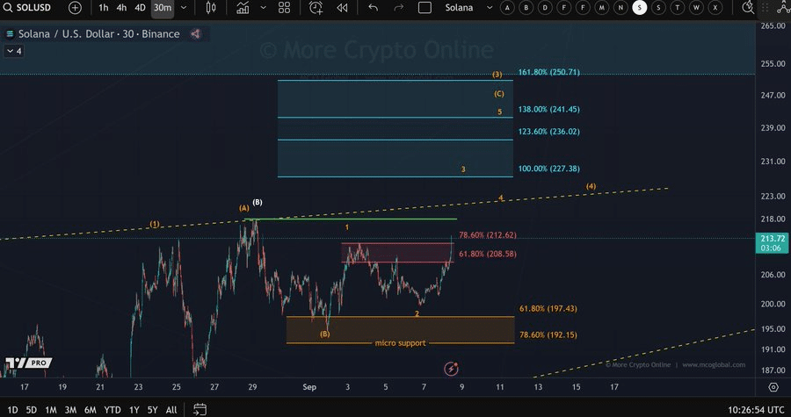Click the add symbol plus icon
The image size is (791, 417).
75,8
